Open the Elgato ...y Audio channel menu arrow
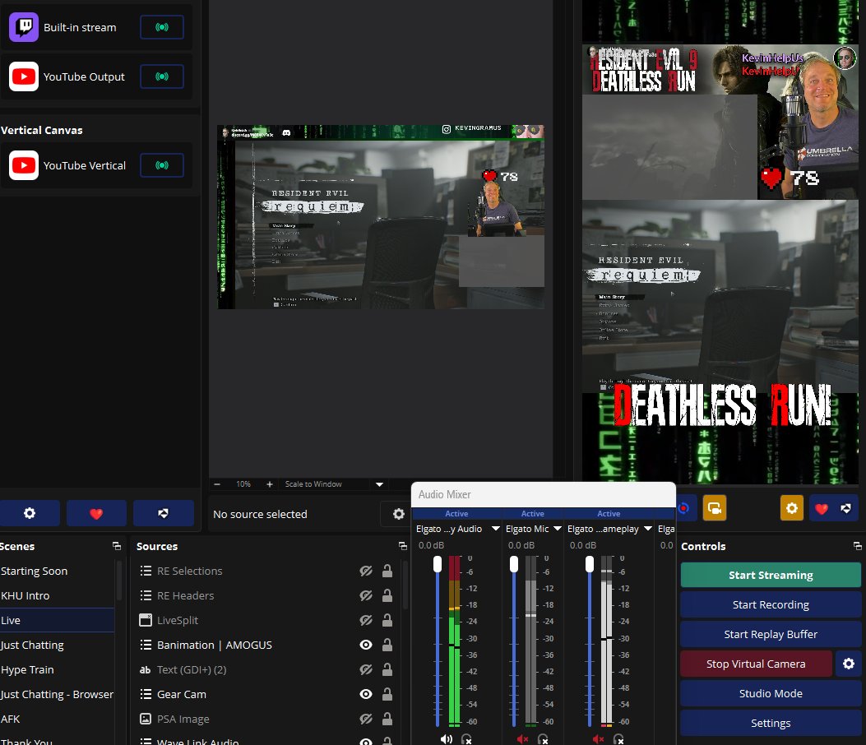Screen dimensions: 866x745 (x=495, y=529)
